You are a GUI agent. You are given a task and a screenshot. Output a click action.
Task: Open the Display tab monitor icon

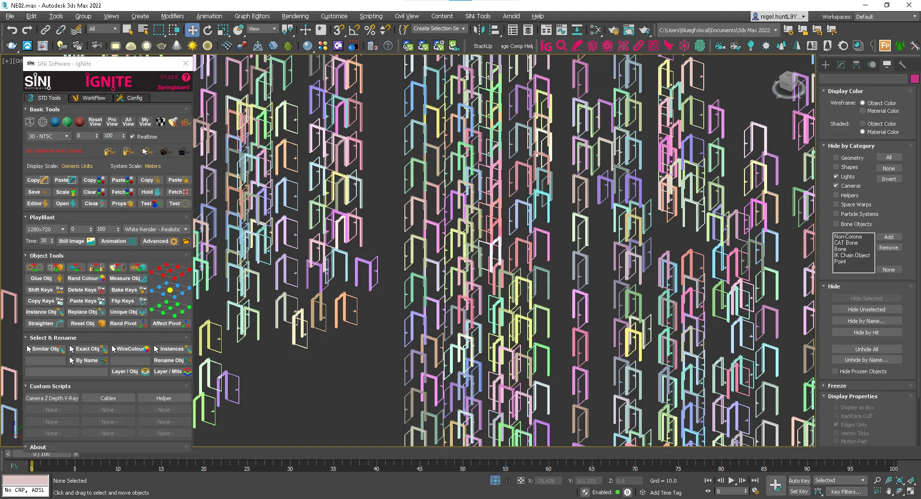tap(887, 65)
